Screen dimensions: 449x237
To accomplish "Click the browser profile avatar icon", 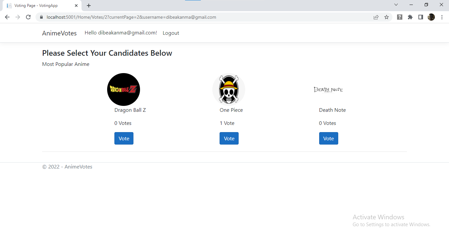I will tap(431, 17).
